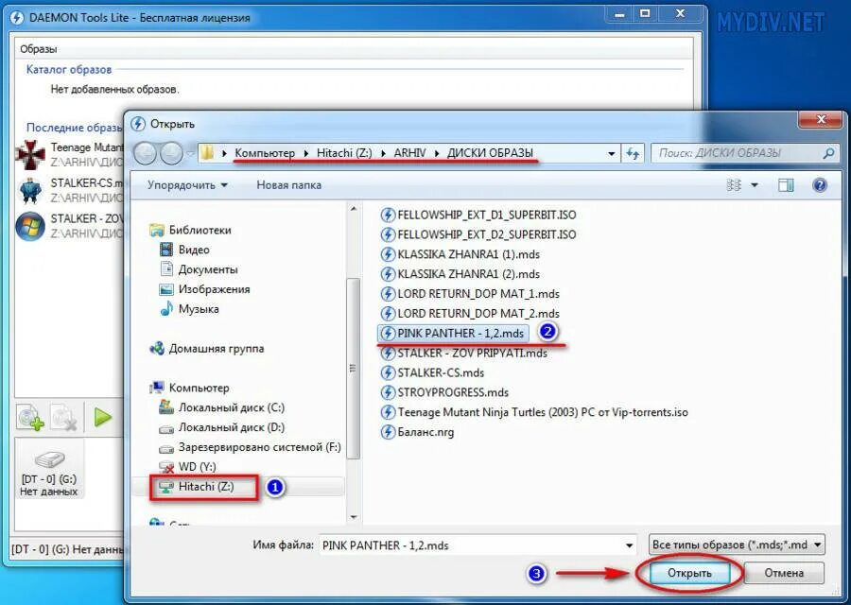Click the refresh icon next to address bar
The width and height of the screenshot is (851, 605).
coord(633,153)
